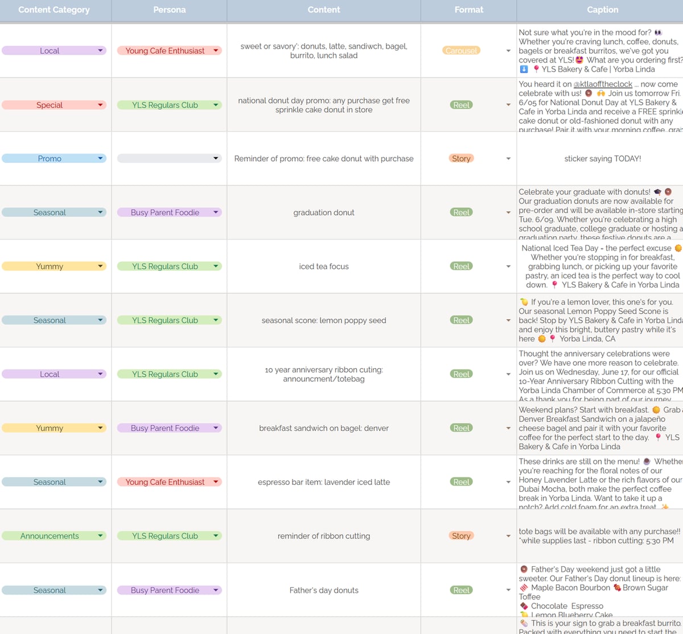Screen dimensions: 683x634
Task: Open Reel format dropdown in breakfast sandwich row
Action: tap(508, 428)
